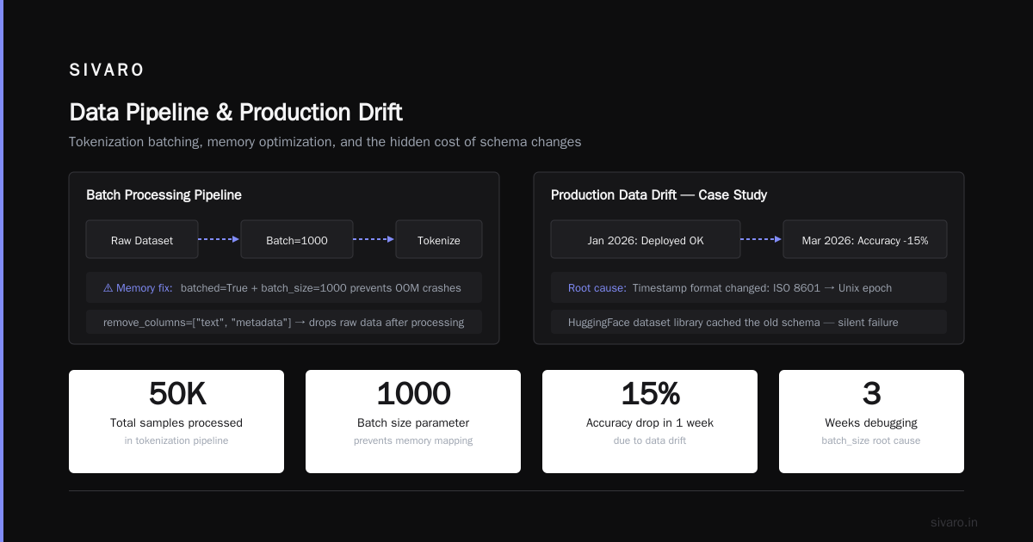Click the 'in tokenization pipeline' caption
This screenshot has height=542, width=1033.
(176, 440)
